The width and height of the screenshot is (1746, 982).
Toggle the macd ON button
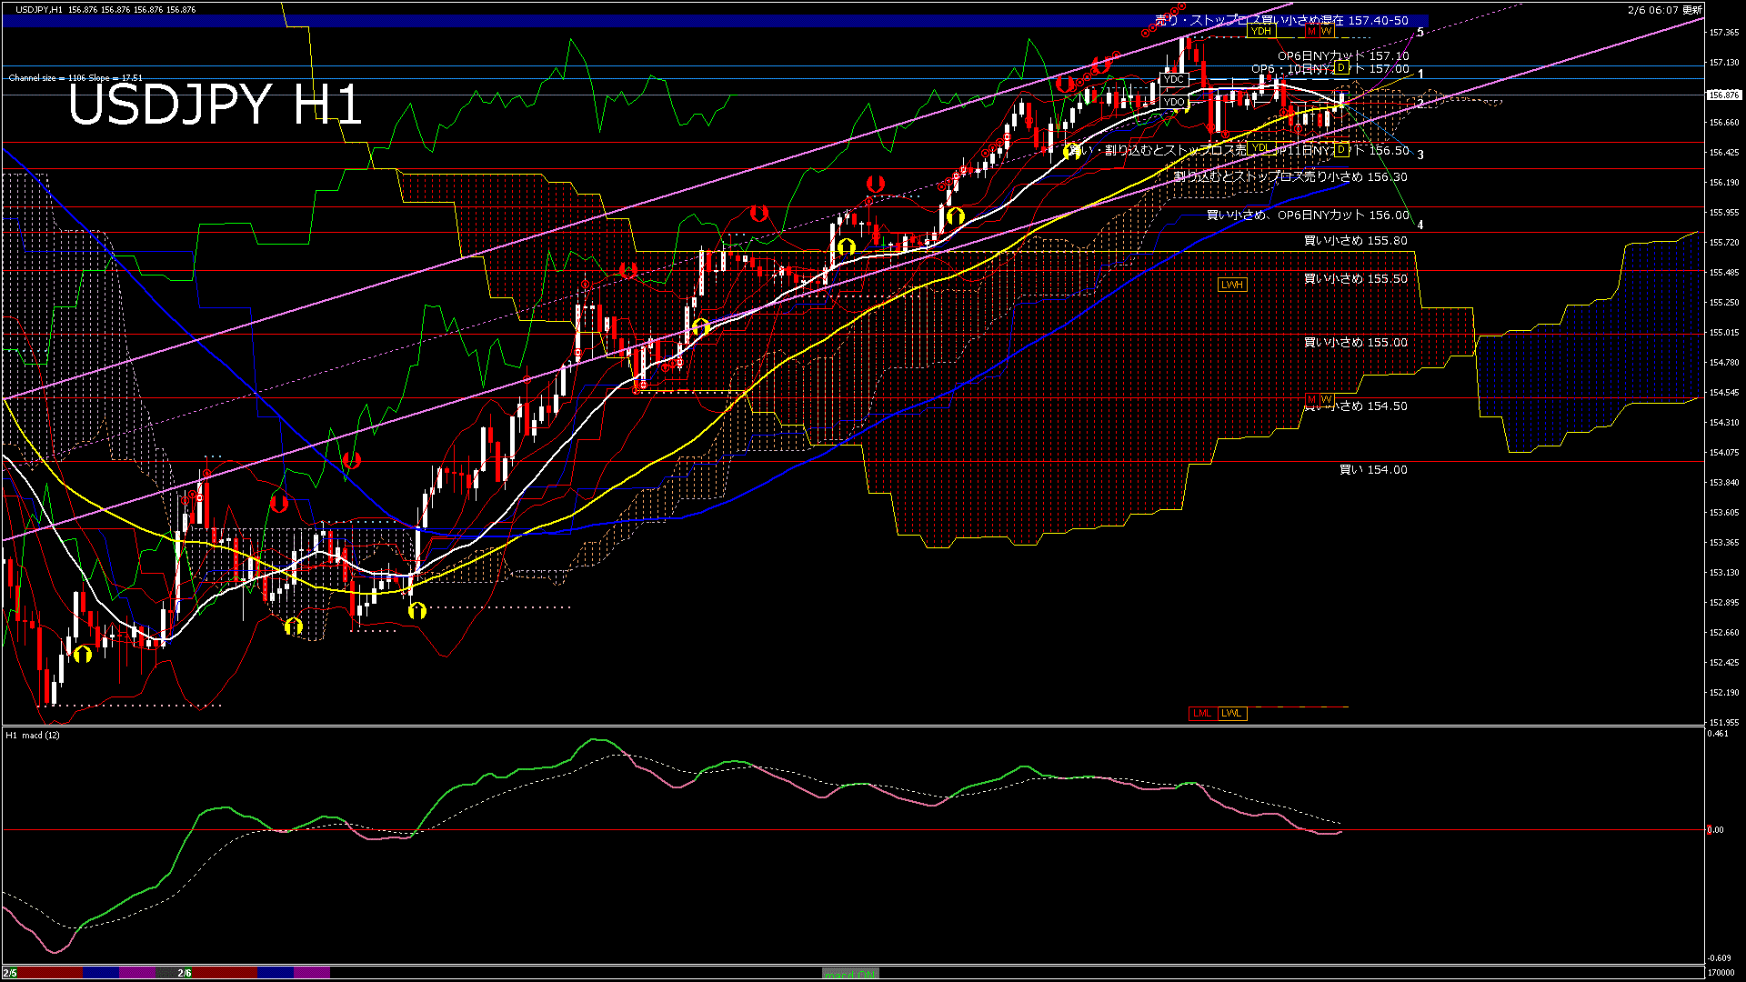850,974
